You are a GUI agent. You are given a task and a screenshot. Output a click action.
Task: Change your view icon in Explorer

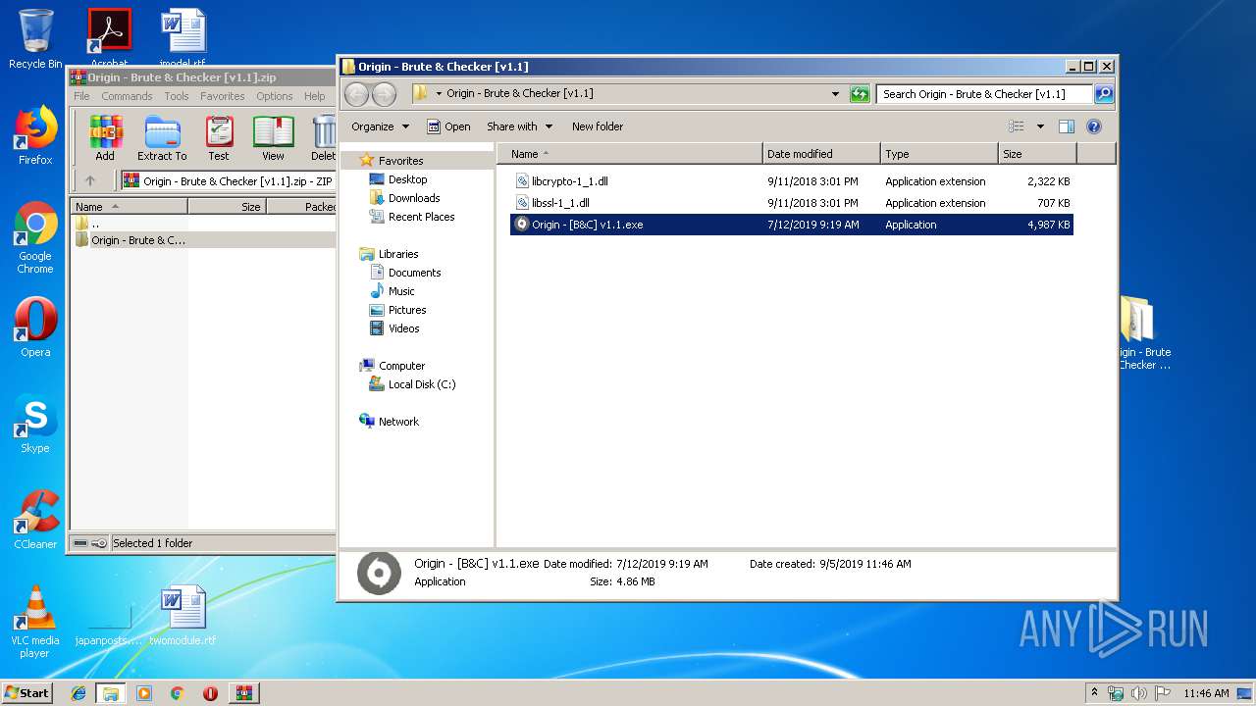click(x=1017, y=126)
